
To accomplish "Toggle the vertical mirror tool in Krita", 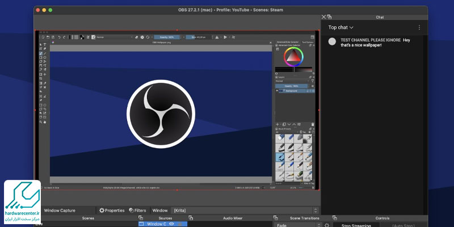I will click(225, 37).
